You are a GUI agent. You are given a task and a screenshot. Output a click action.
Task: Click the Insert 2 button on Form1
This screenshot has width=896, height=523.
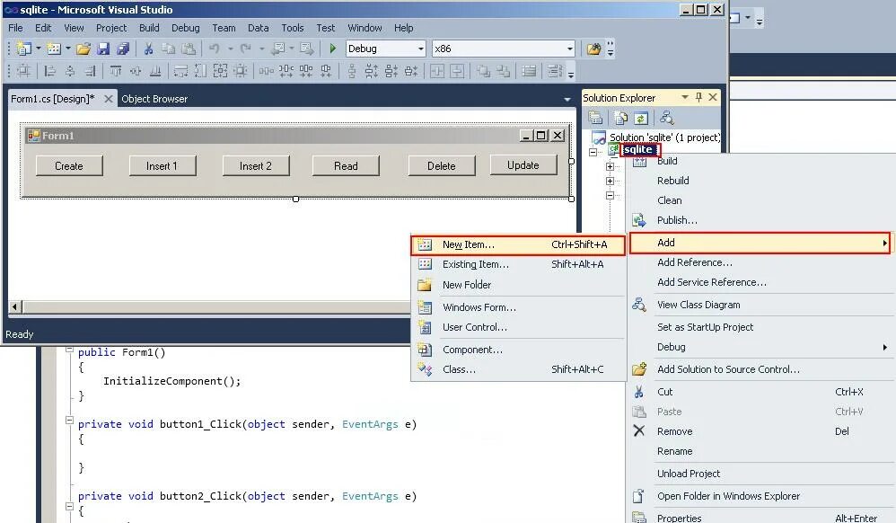pyautogui.click(x=256, y=166)
